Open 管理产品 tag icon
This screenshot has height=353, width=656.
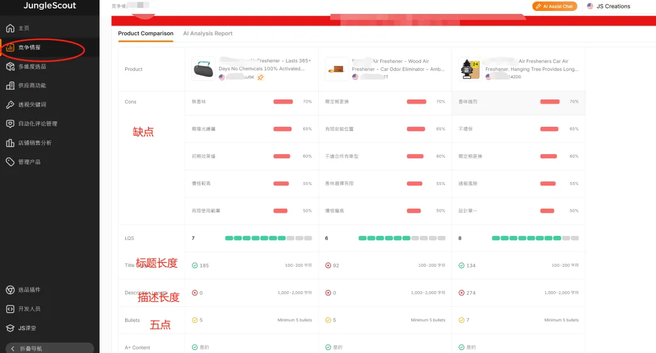(10, 162)
